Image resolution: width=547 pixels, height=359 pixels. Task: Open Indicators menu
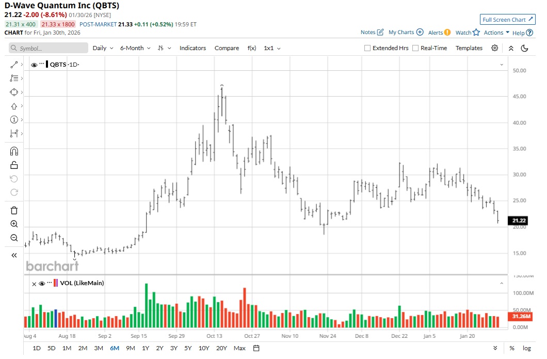coord(192,48)
